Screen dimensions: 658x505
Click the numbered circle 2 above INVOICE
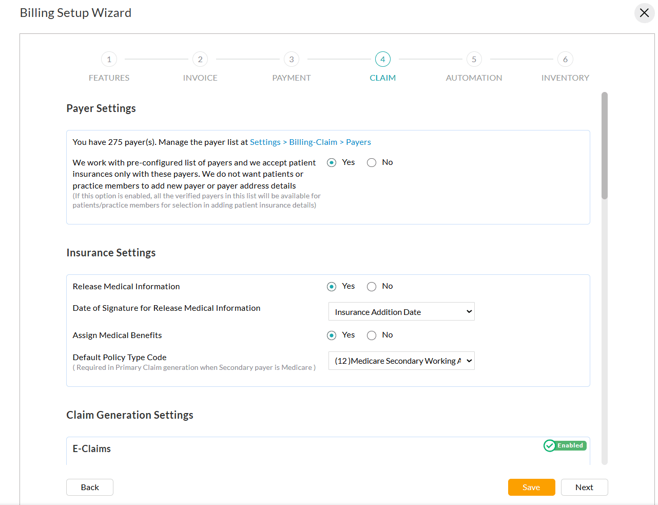tap(200, 59)
